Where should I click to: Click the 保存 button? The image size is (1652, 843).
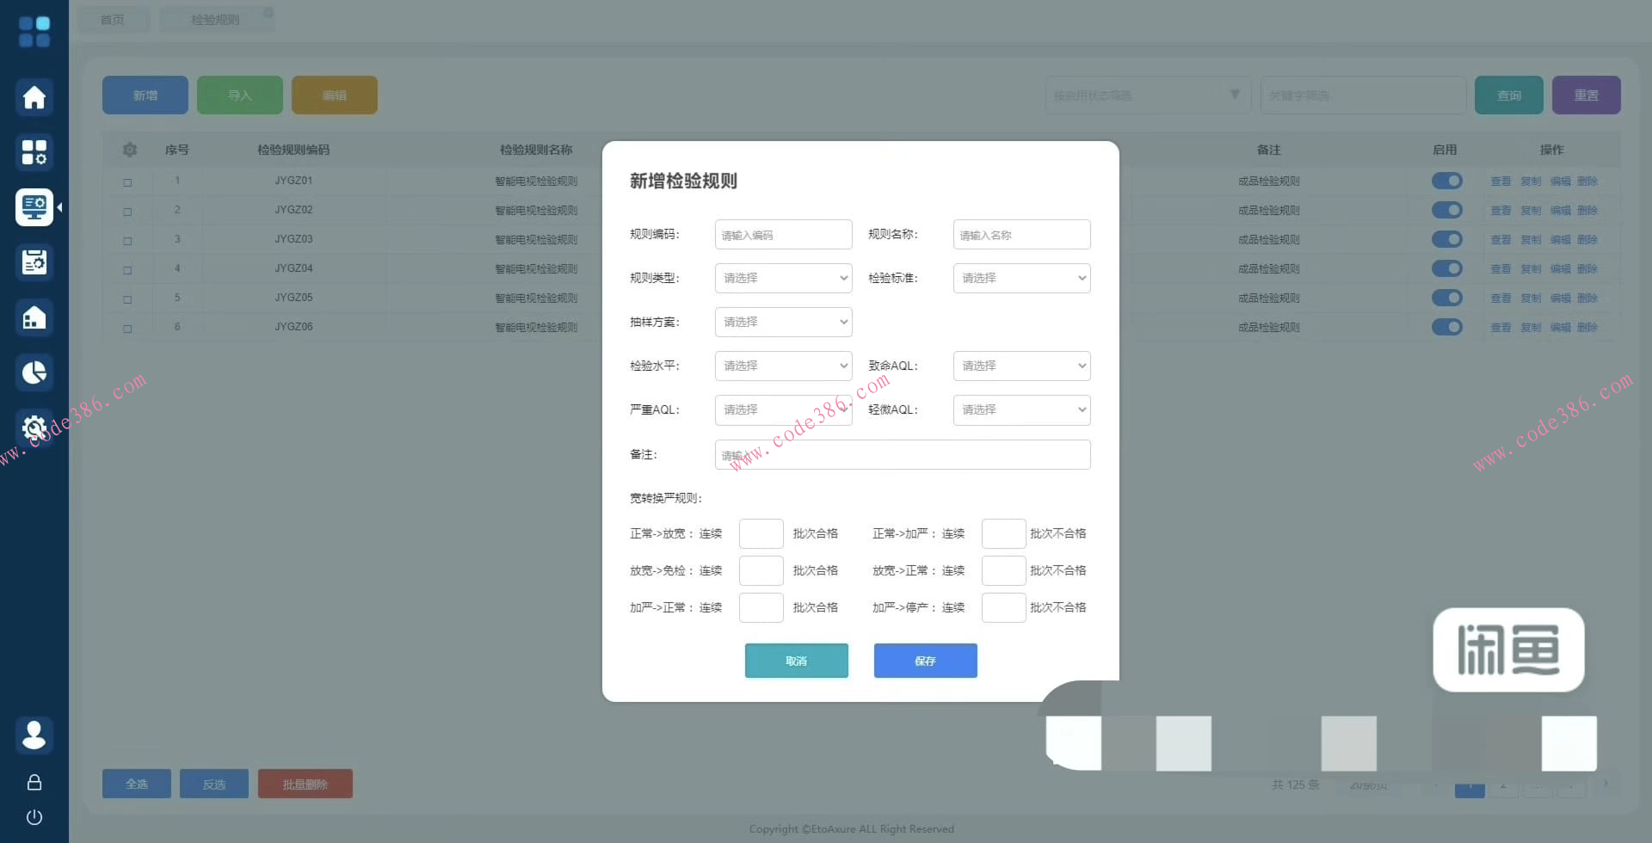(x=925, y=661)
